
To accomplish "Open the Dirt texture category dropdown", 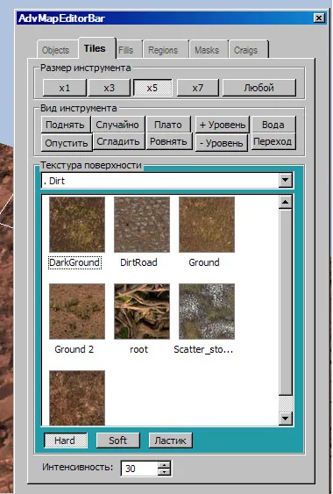I will (x=286, y=180).
